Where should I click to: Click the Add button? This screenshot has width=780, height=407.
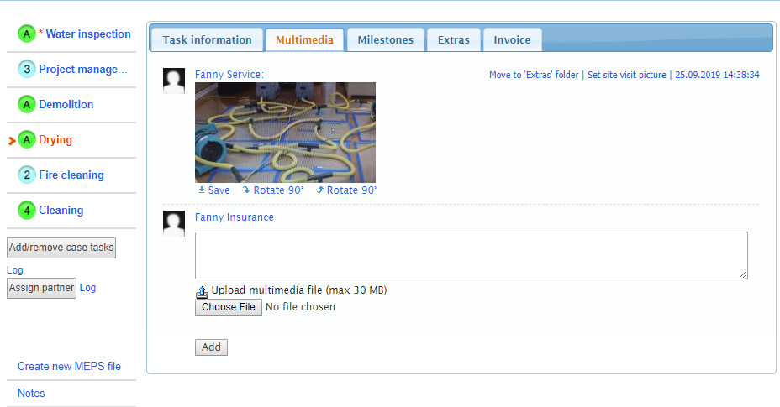pos(212,347)
